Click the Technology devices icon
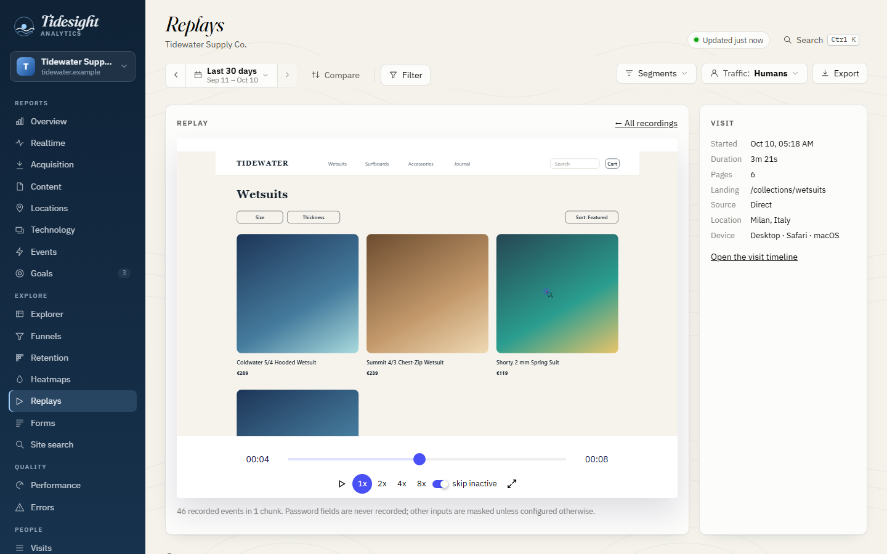 coord(20,230)
